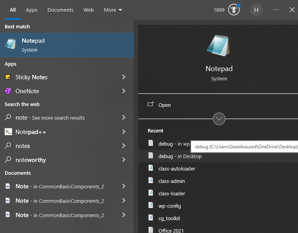Click the file icon for class-loader
The height and width of the screenshot is (233, 298).
pyautogui.click(x=151, y=193)
